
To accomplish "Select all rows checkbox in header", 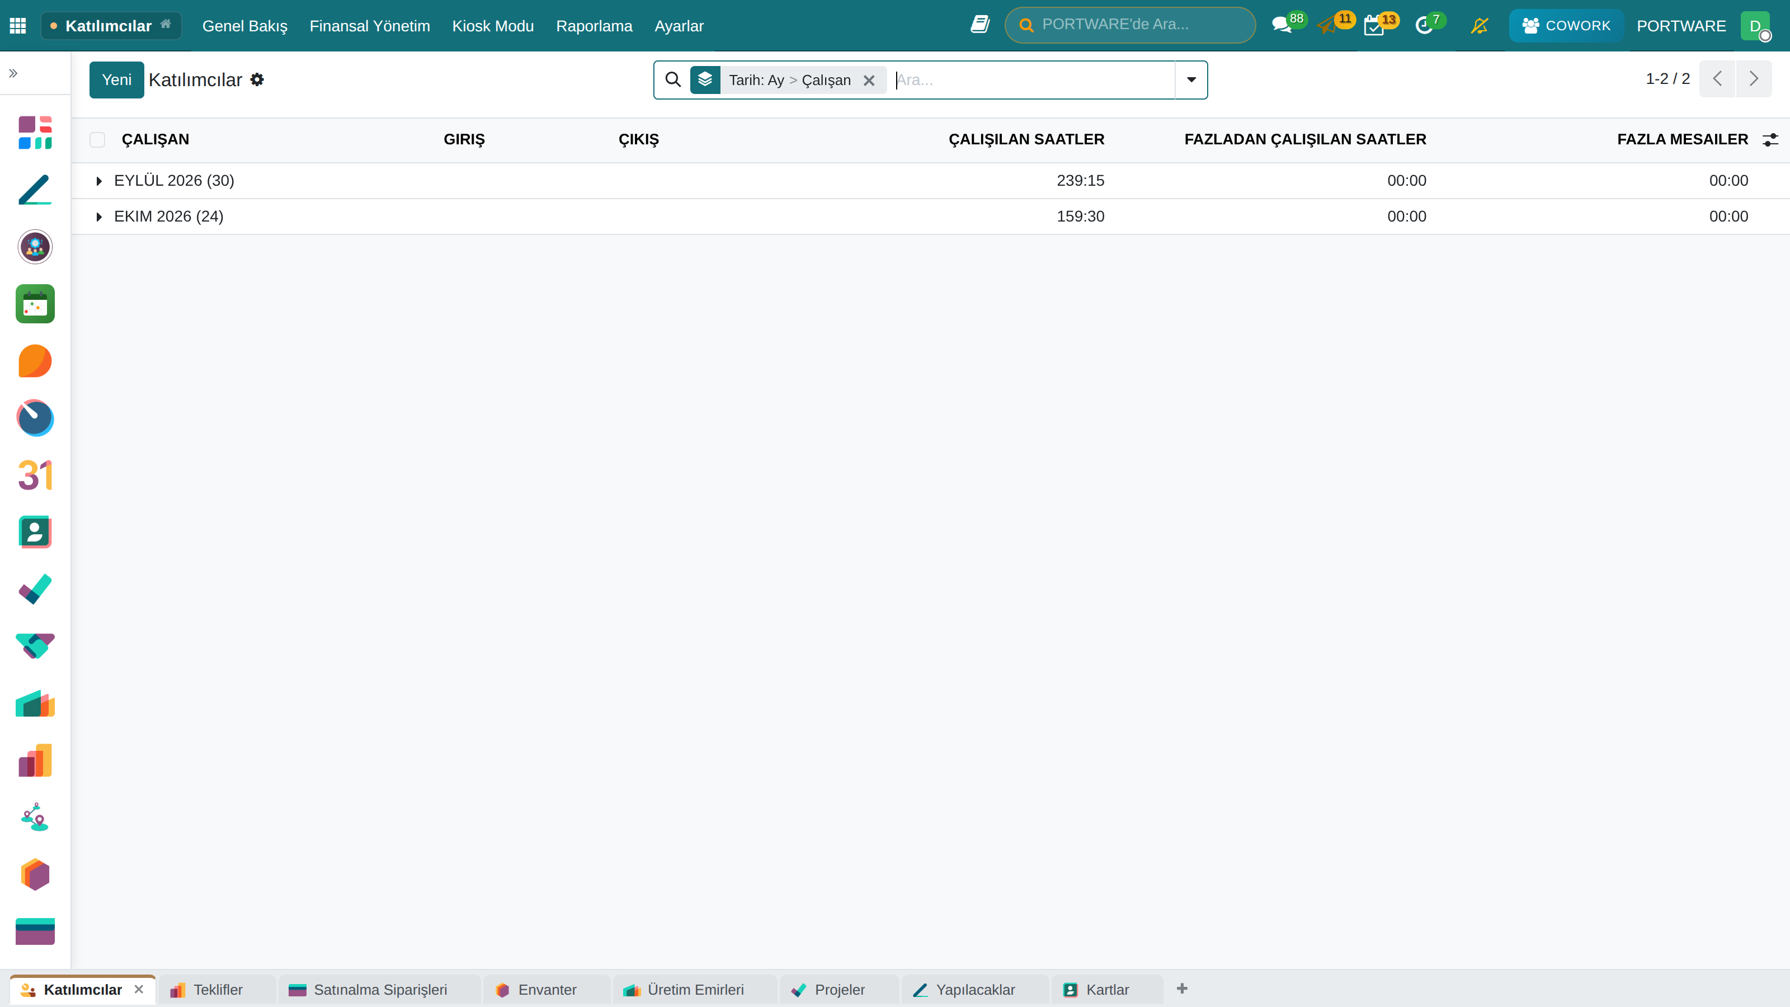I will 97,140.
